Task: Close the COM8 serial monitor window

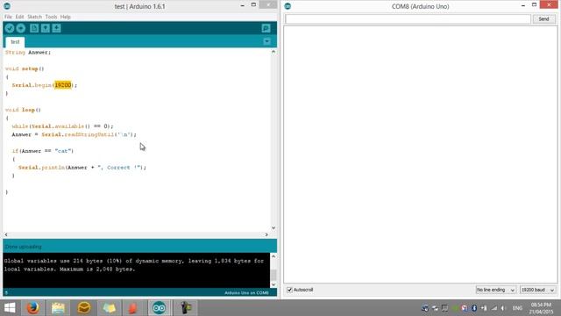Action: pyautogui.click(x=550, y=5)
